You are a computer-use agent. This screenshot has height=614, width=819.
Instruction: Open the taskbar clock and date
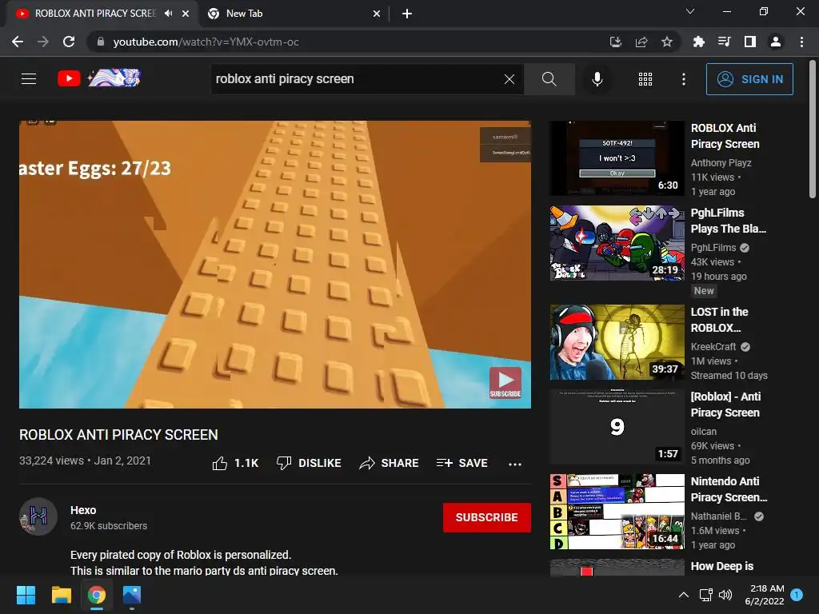pos(765,595)
